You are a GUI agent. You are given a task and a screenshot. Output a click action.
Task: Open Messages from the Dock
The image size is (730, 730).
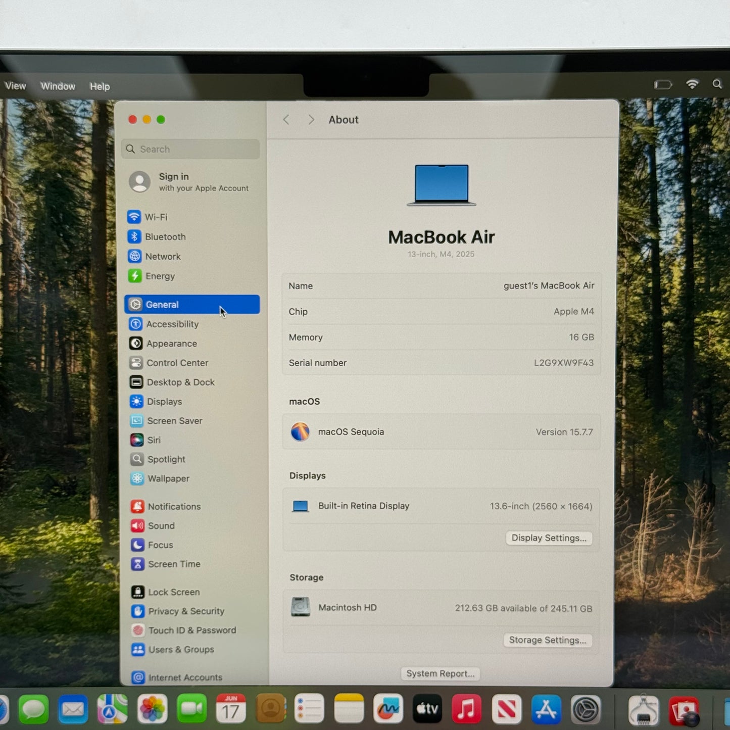[34, 709]
